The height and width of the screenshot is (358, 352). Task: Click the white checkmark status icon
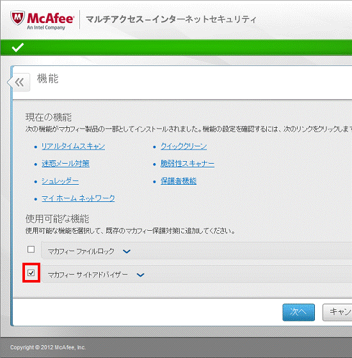tap(18, 47)
